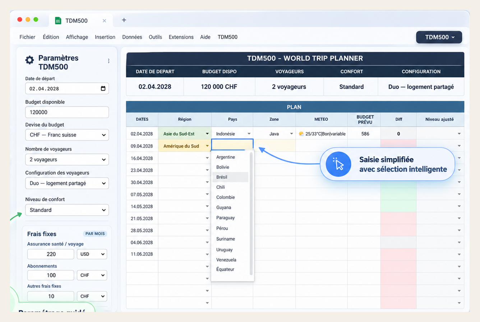Open the TDM500 menu after Aide
The height and width of the screenshot is (322, 480).
tap(227, 37)
